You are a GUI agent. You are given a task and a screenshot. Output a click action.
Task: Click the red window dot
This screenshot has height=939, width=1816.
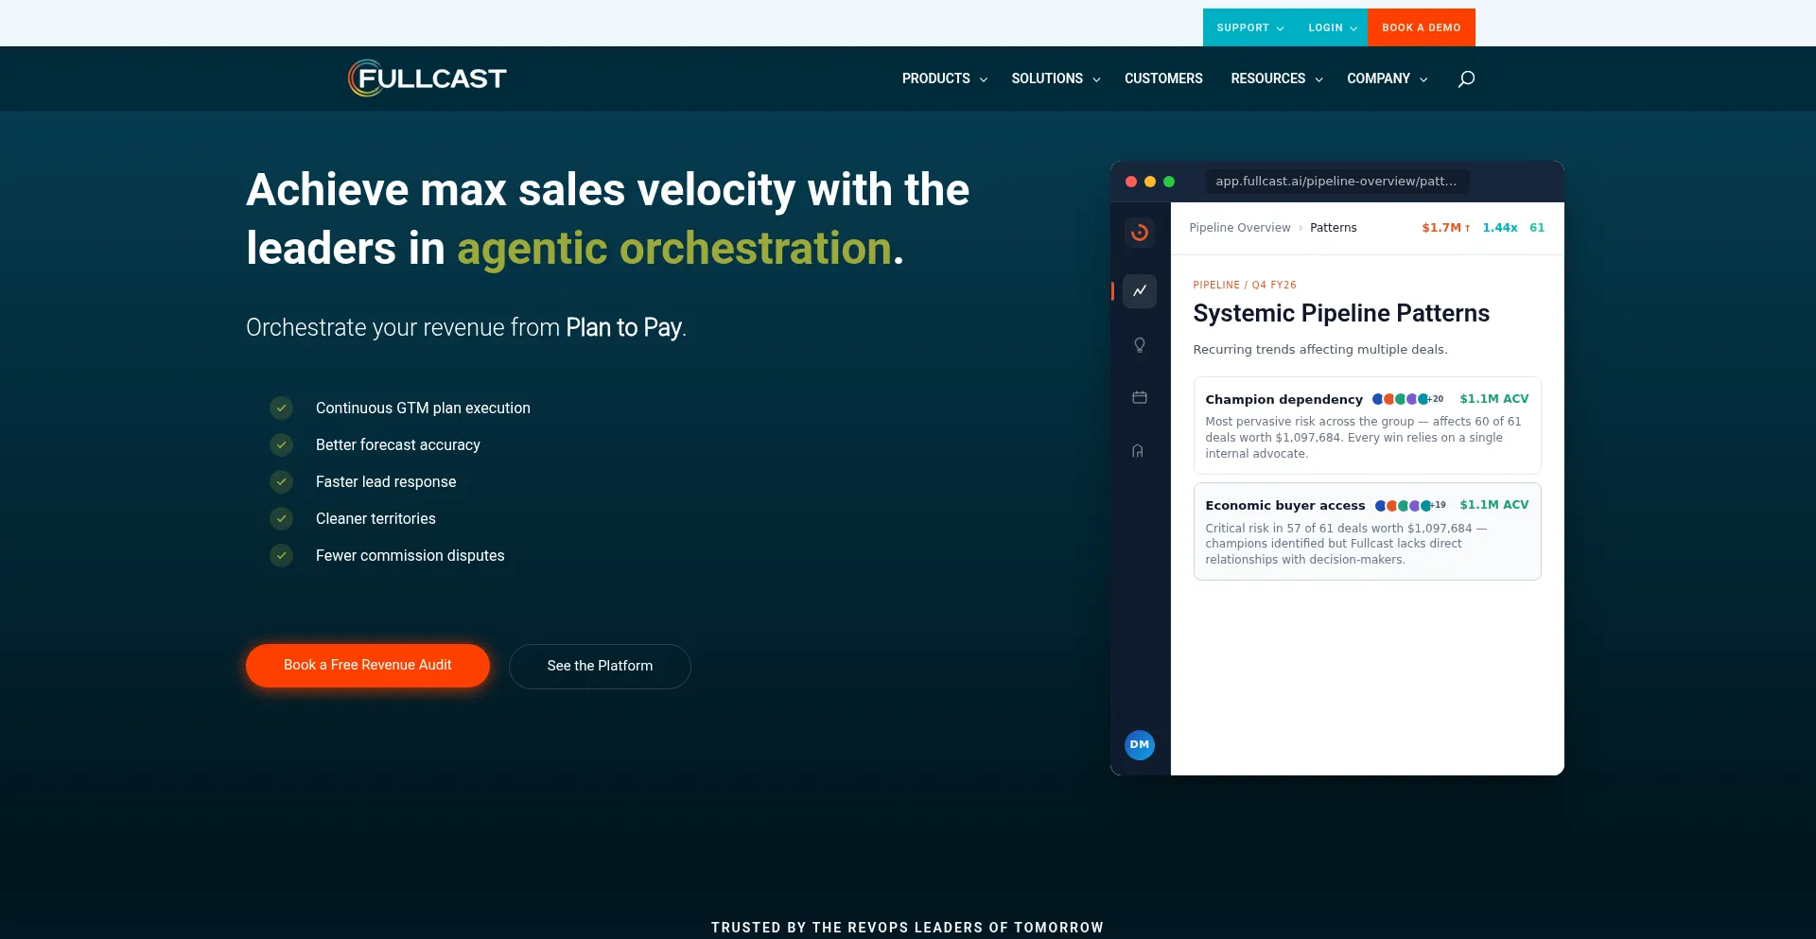pyautogui.click(x=1131, y=182)
